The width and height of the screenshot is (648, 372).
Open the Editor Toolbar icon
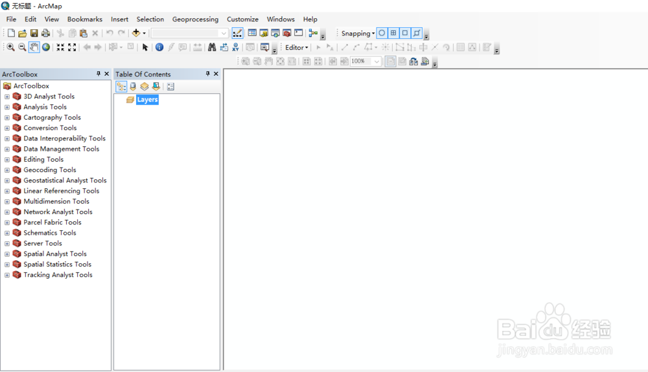coord(237,33)
